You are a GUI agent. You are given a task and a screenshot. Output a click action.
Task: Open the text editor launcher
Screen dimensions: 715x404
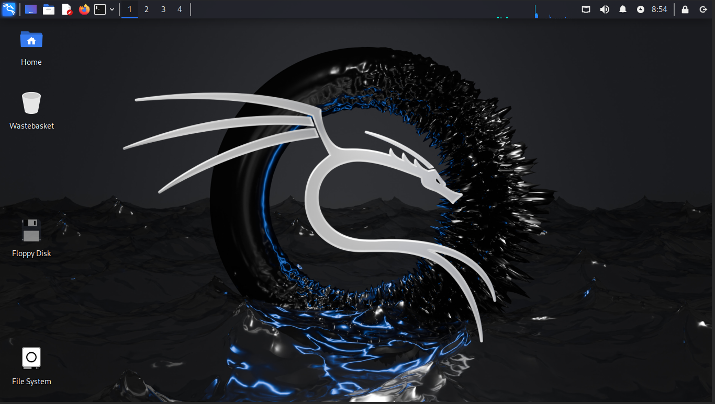[x=66, y=9]
